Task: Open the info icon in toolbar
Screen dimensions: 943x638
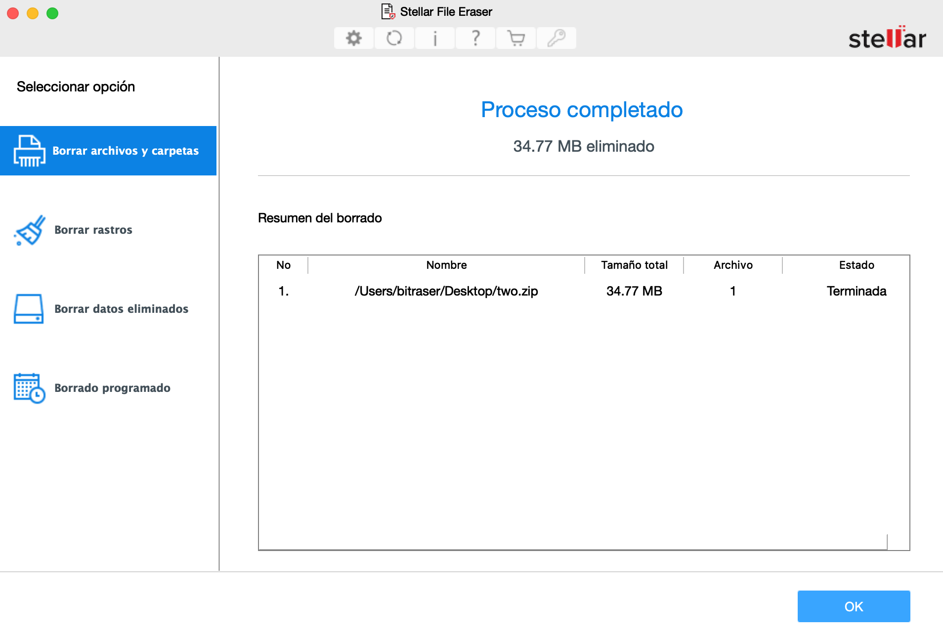Action: pyautogui.click(x=435, y=38)
